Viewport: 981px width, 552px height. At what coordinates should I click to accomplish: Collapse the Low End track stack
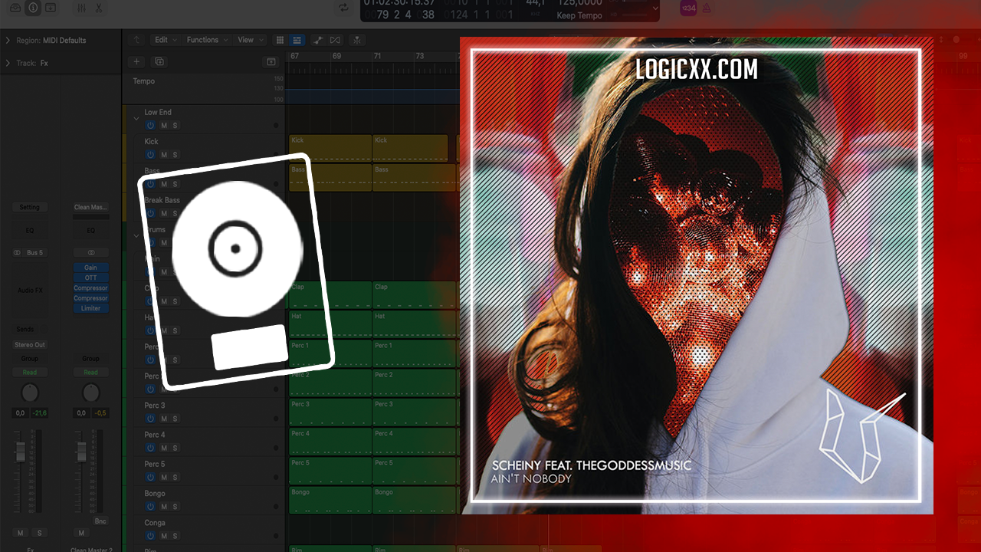136,119
